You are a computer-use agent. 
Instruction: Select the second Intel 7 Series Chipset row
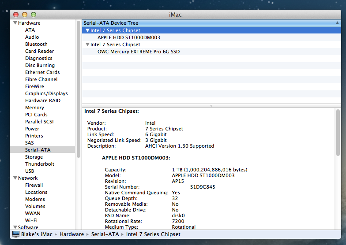pyautogui.click(x=211, y=45)
